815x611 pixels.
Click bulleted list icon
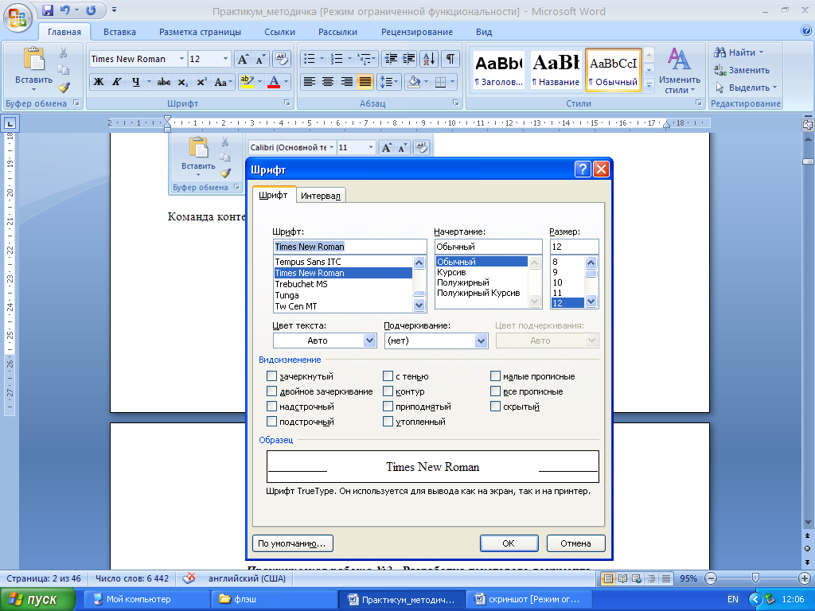click(310, 59)
